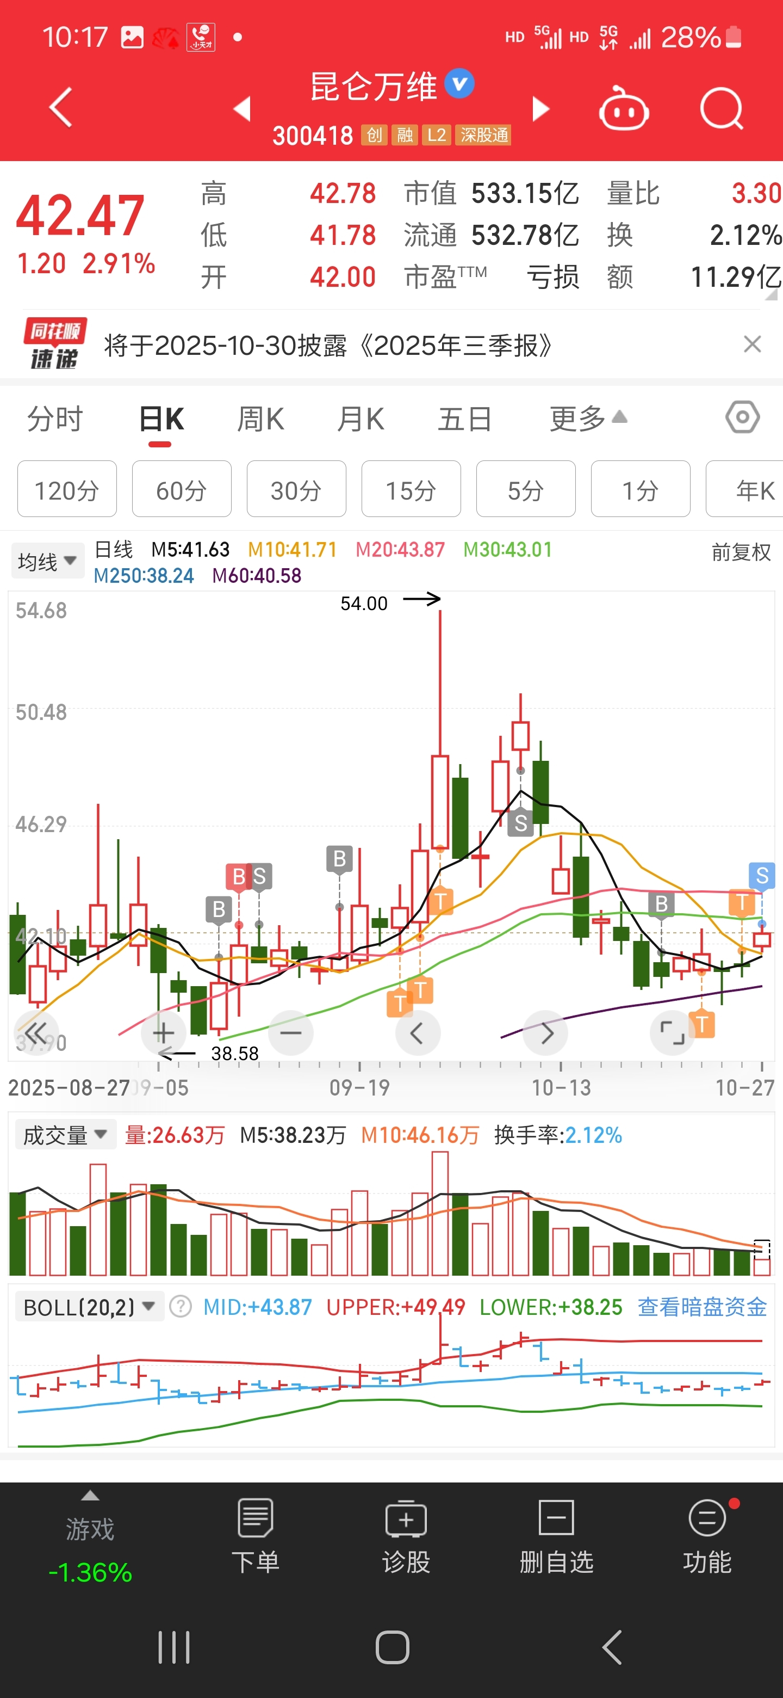Open the 融 margin trading tag
Viewport: 783px width, 1698px height.
pyautogui.click(x=405, y=135)
